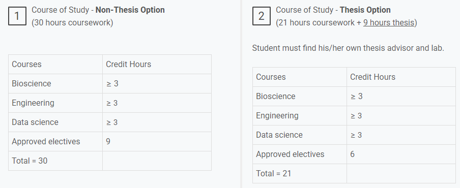Click the 'Total = 21' cell
The image size is (460, 188).
point(300,173)
